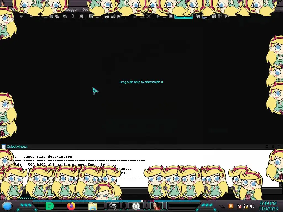This screenshot has height=212, width=283.
Task: Click the C-labeled toolbar icon
Action: click(198, 17)
